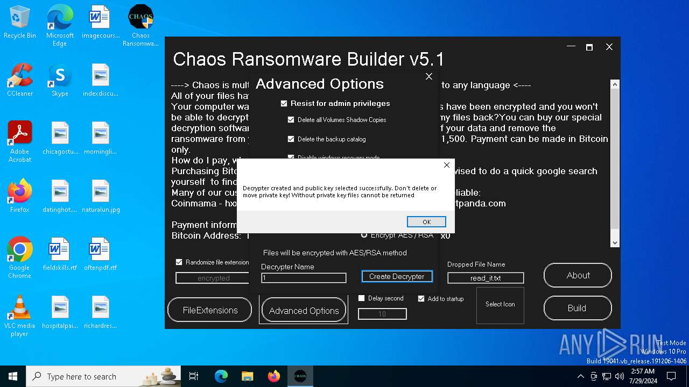
Task: Show hidden system tray icons
Action: [580, 376]
